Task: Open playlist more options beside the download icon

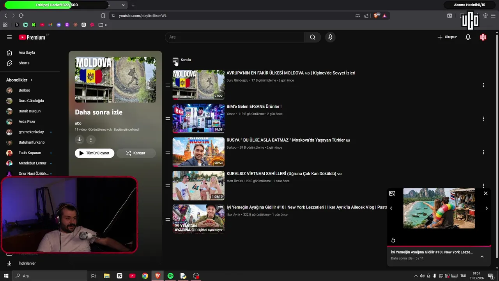Action: click(x=91, y=140)
